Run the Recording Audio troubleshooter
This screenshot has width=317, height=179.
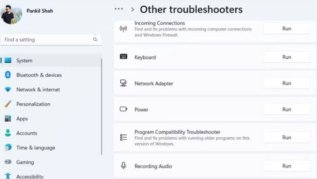287,166
